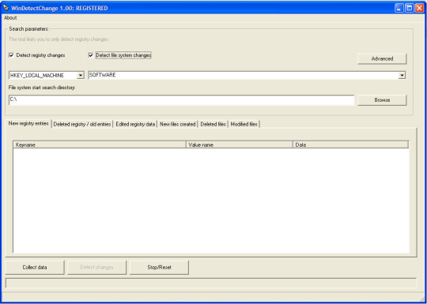Select the Edited registry data tab
This screenshot has width=427, height=304.
point(135,124)
